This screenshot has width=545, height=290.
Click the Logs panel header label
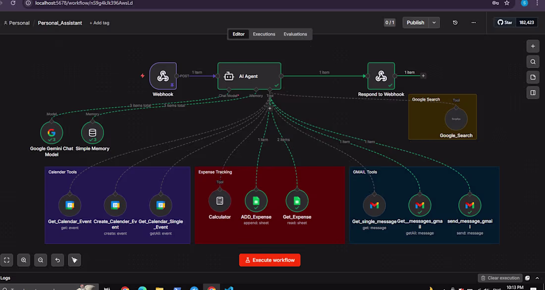(x=5, y=278)
